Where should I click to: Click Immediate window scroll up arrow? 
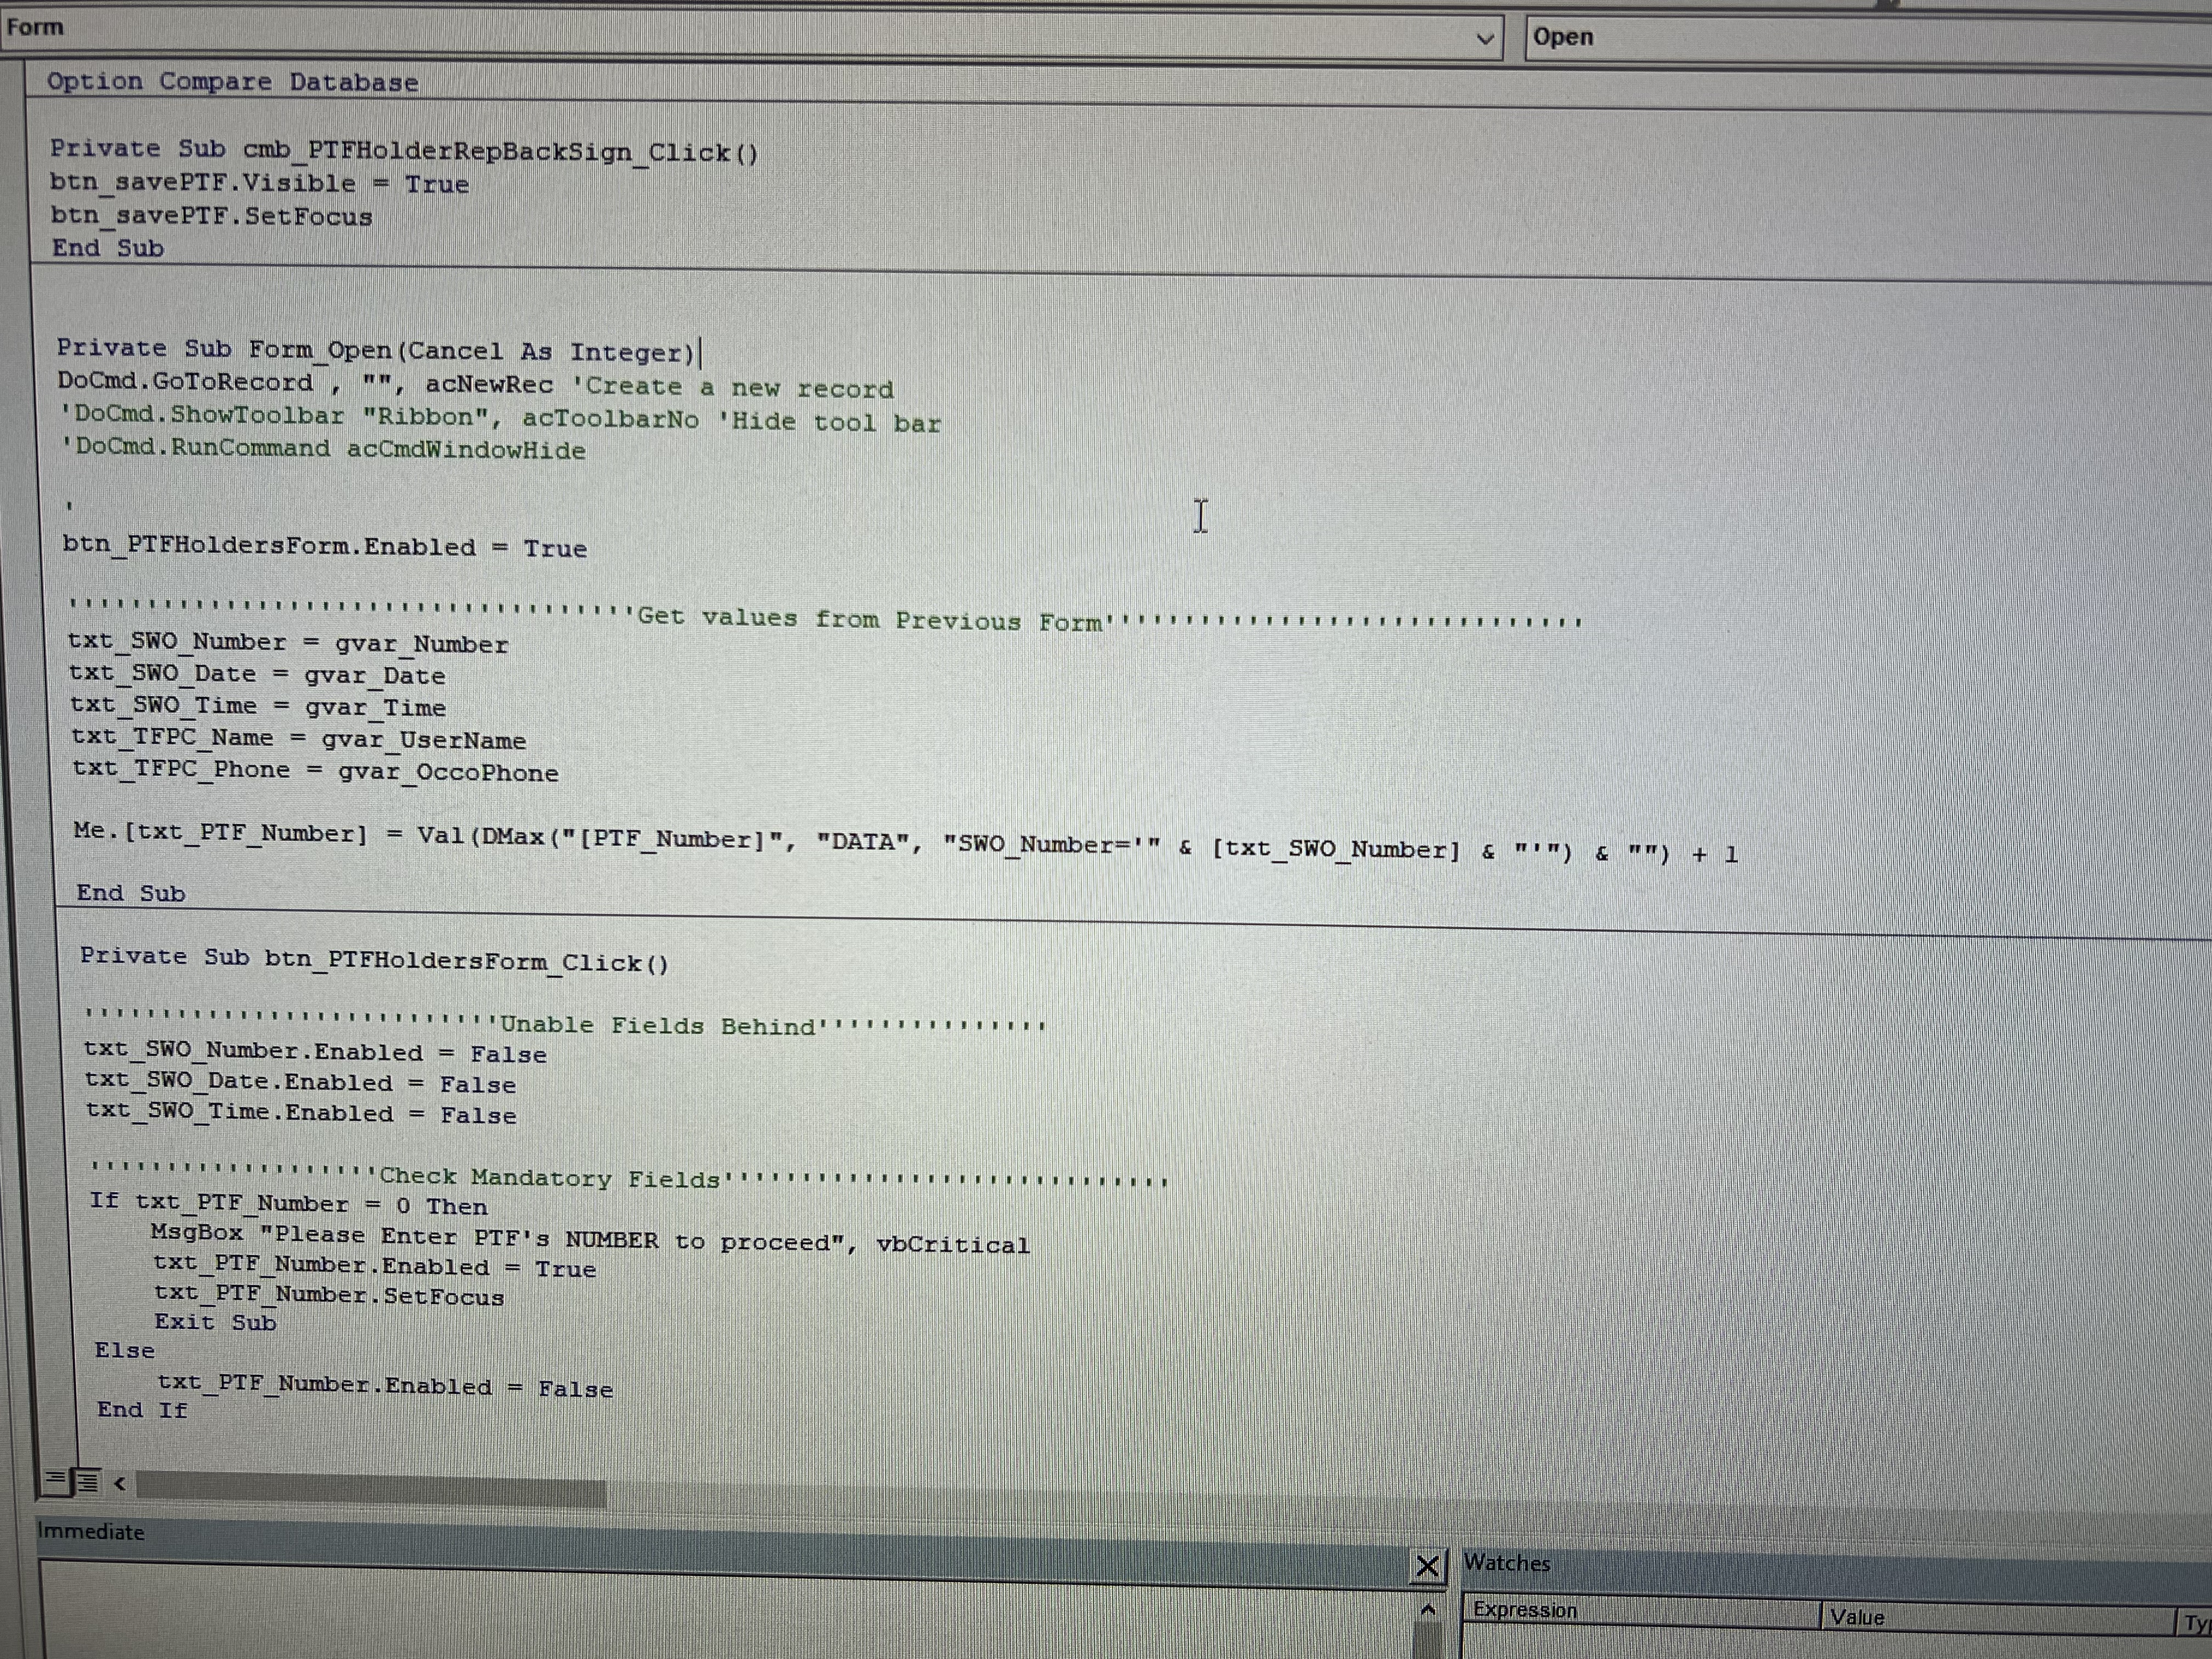tap(1428, 1610)
